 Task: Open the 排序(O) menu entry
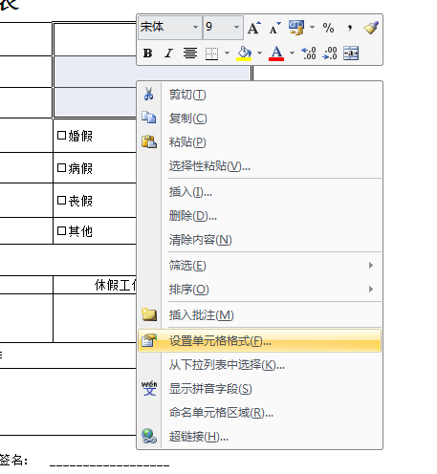coord(260,290)
